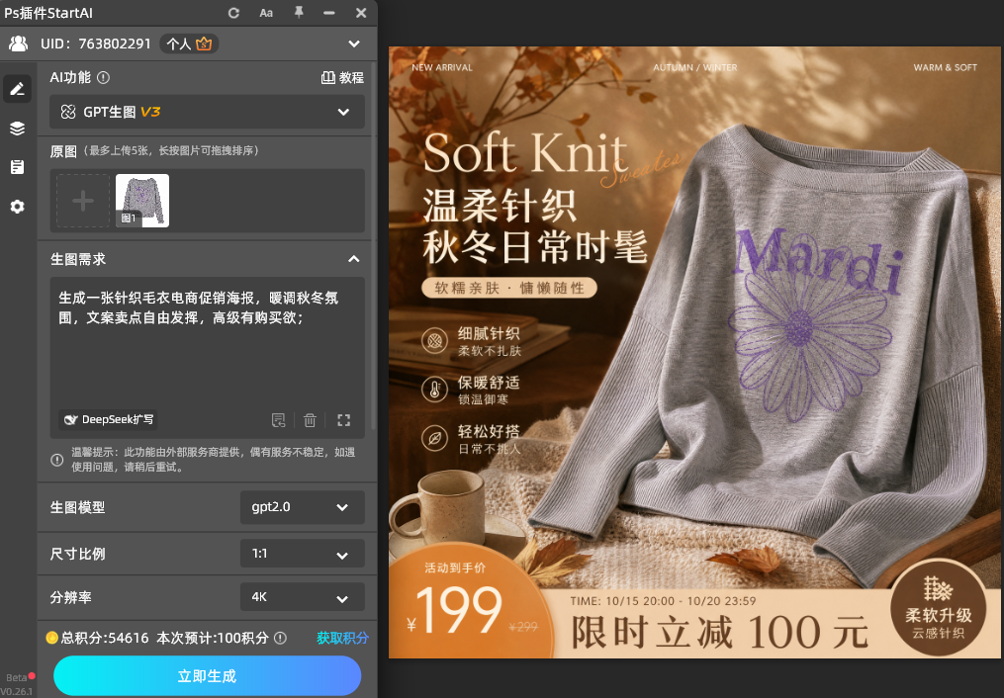Image resolution: width=1004 pixels, height=698 pixels.
Task: Click the 温馨提示 notice text
Action: coord(213,460)
